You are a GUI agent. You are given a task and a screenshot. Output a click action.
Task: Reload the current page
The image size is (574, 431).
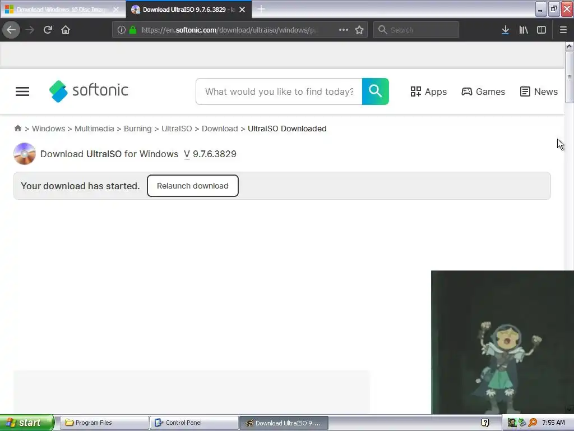(48, 30)
